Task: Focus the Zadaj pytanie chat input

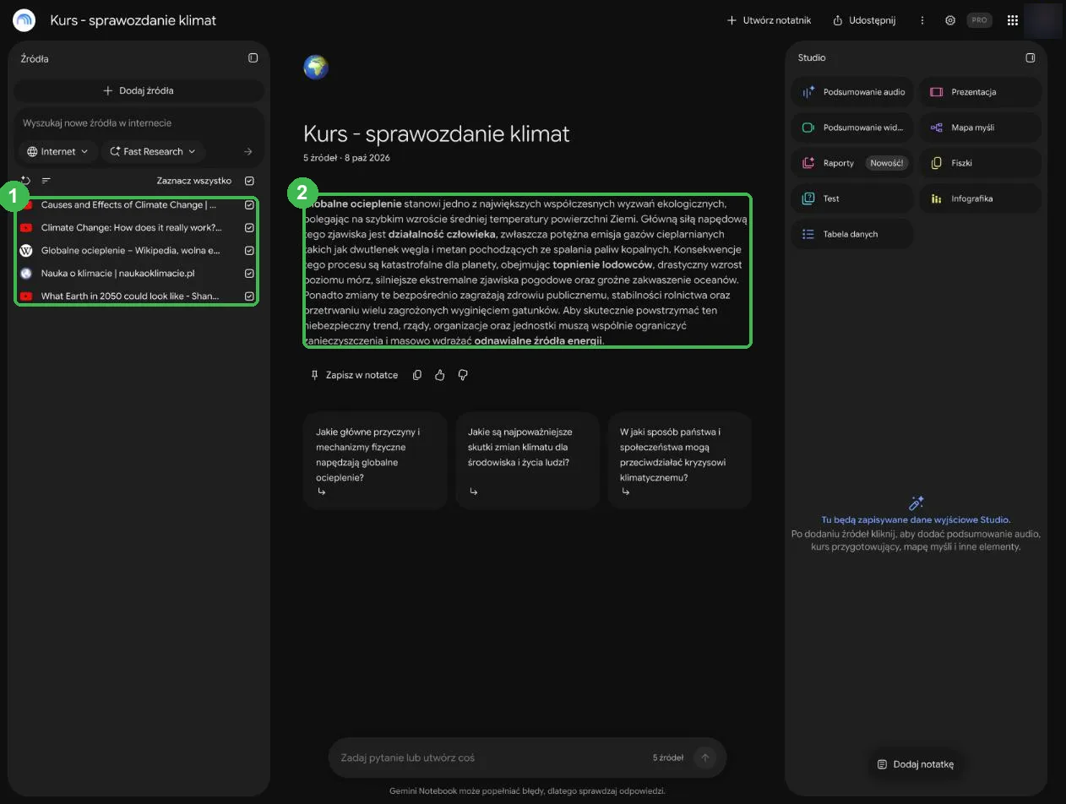Action: [x=490, y=758]
